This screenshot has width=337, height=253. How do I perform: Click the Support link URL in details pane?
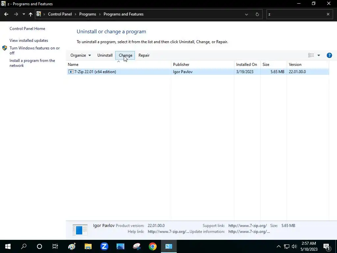click(x=247, y=225)
